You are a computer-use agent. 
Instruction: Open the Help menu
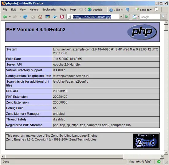(x=73, y=10)
